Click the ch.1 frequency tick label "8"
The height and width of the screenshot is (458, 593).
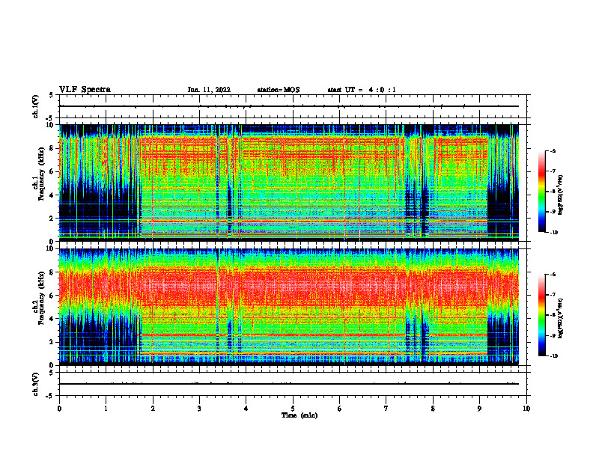(52, 148)
